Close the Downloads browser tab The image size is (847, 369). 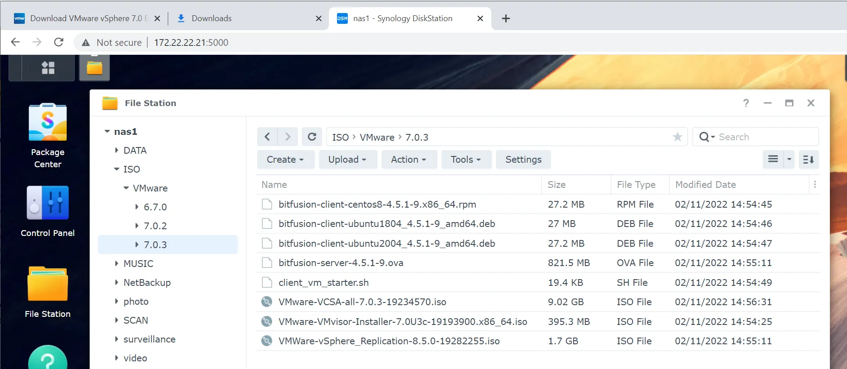[x=319, y=18]
